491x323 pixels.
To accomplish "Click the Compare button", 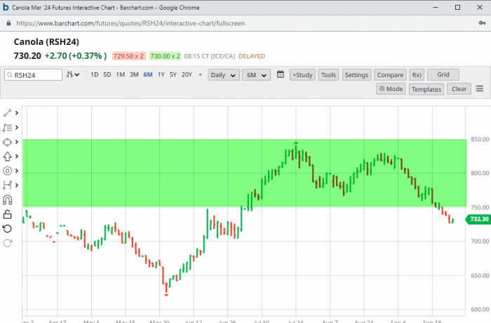I will 390,75.
